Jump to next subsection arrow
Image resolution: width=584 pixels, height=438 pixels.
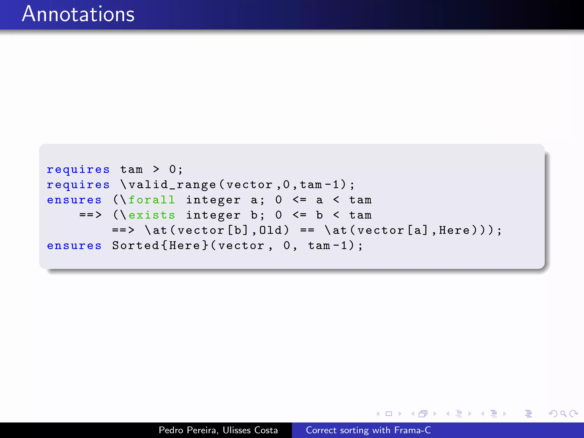pyautogui.click(x=470, y=414)
